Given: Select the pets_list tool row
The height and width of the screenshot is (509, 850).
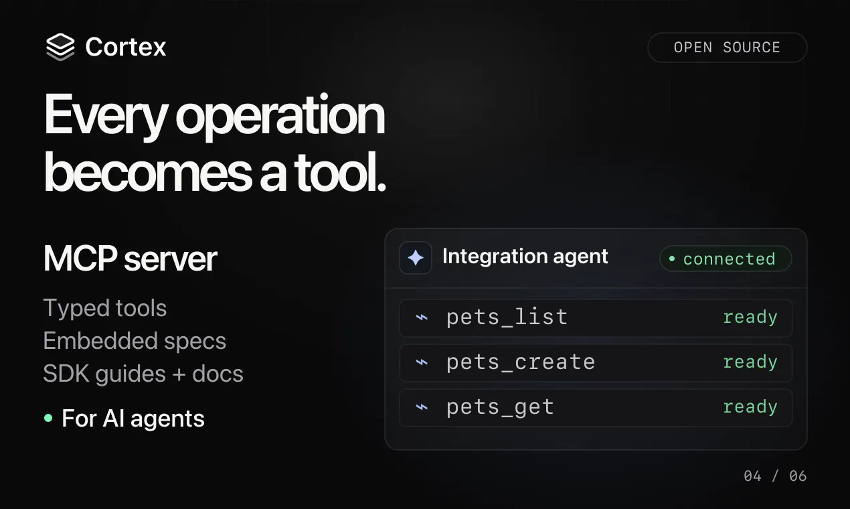Looking at the screenshot, I should [596, 317].
